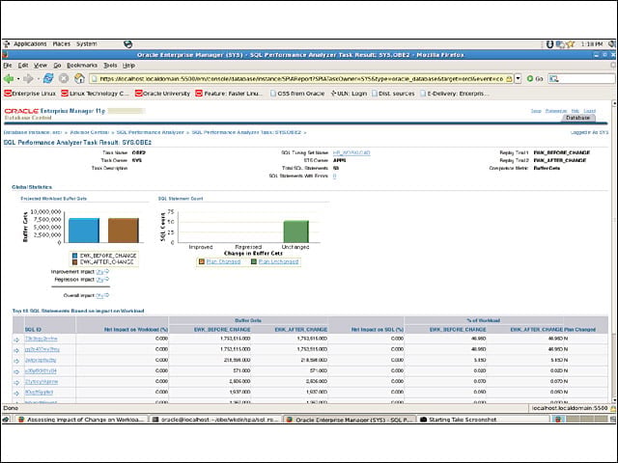Click the grey Forward arrow button
618x463 pixels.
pyautogui.click(x=28, y=79)
